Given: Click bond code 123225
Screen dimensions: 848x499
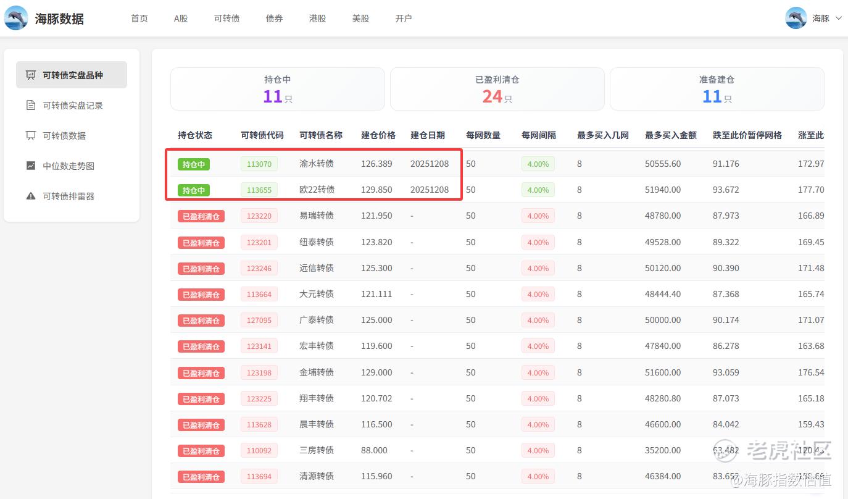Looking at the screenshot, I should point(259,398).
